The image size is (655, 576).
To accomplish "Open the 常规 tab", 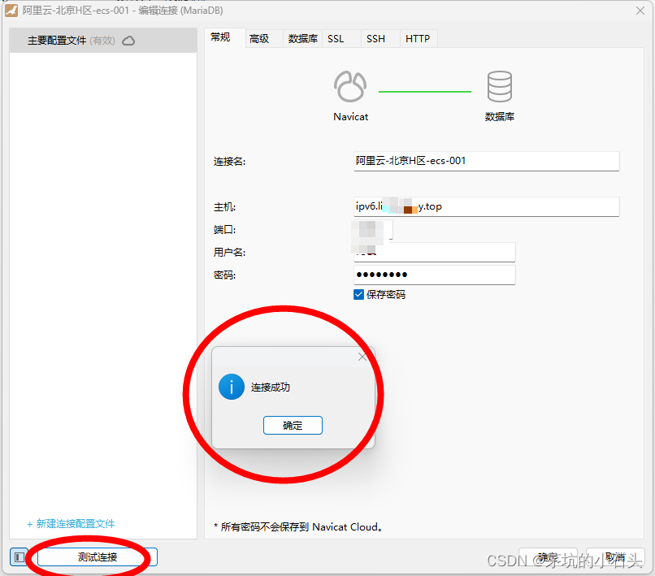I will click(x=223, y=38).
